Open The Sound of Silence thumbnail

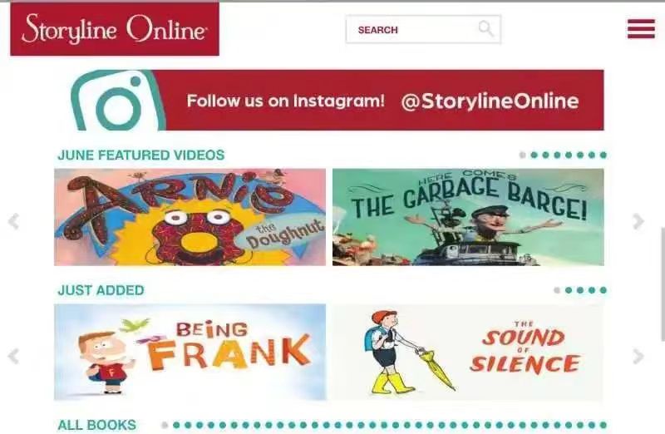coord(468,353)
